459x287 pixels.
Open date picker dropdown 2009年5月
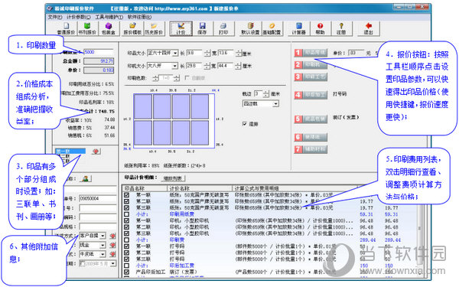112,263
